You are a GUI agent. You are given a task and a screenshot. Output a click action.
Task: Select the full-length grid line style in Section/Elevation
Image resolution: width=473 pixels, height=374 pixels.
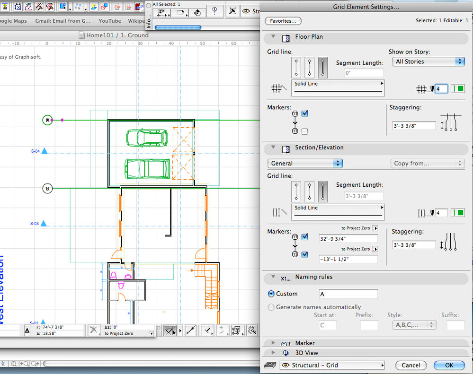[x=323, y=191]
